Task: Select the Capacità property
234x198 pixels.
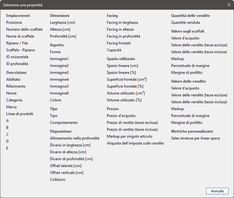Action: click(114, 50)
